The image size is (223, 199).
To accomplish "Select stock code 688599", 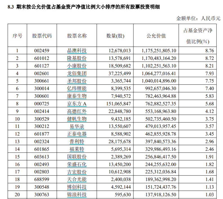I will (42, 180).
